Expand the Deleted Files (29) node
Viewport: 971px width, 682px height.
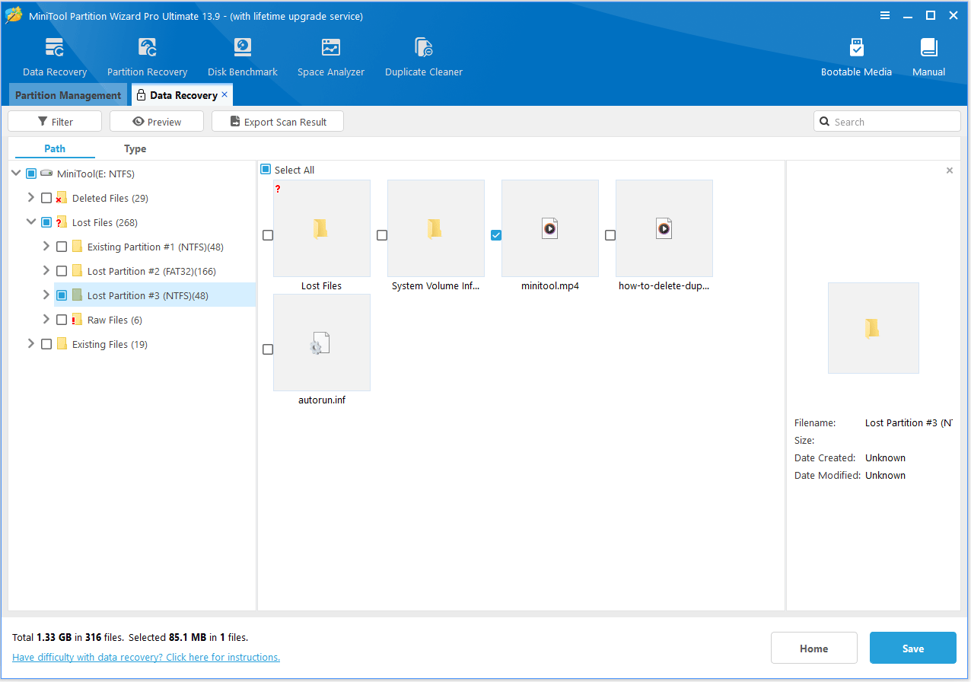coord(31,198)
